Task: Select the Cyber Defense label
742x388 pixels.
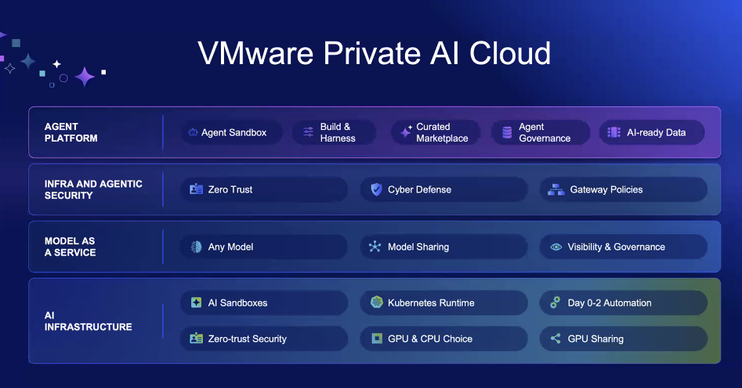Action: [419, 189]
